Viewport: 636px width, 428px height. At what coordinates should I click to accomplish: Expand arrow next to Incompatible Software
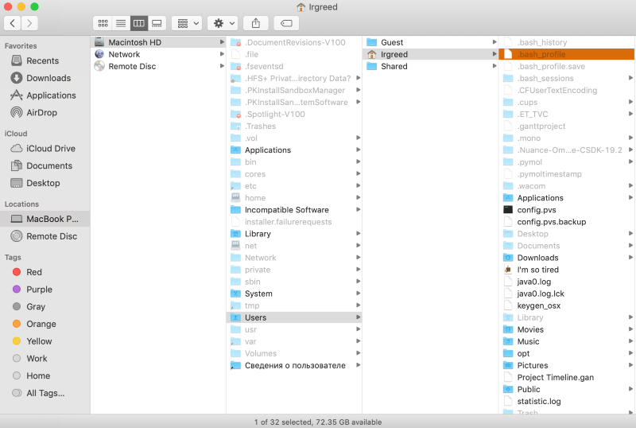359,210
